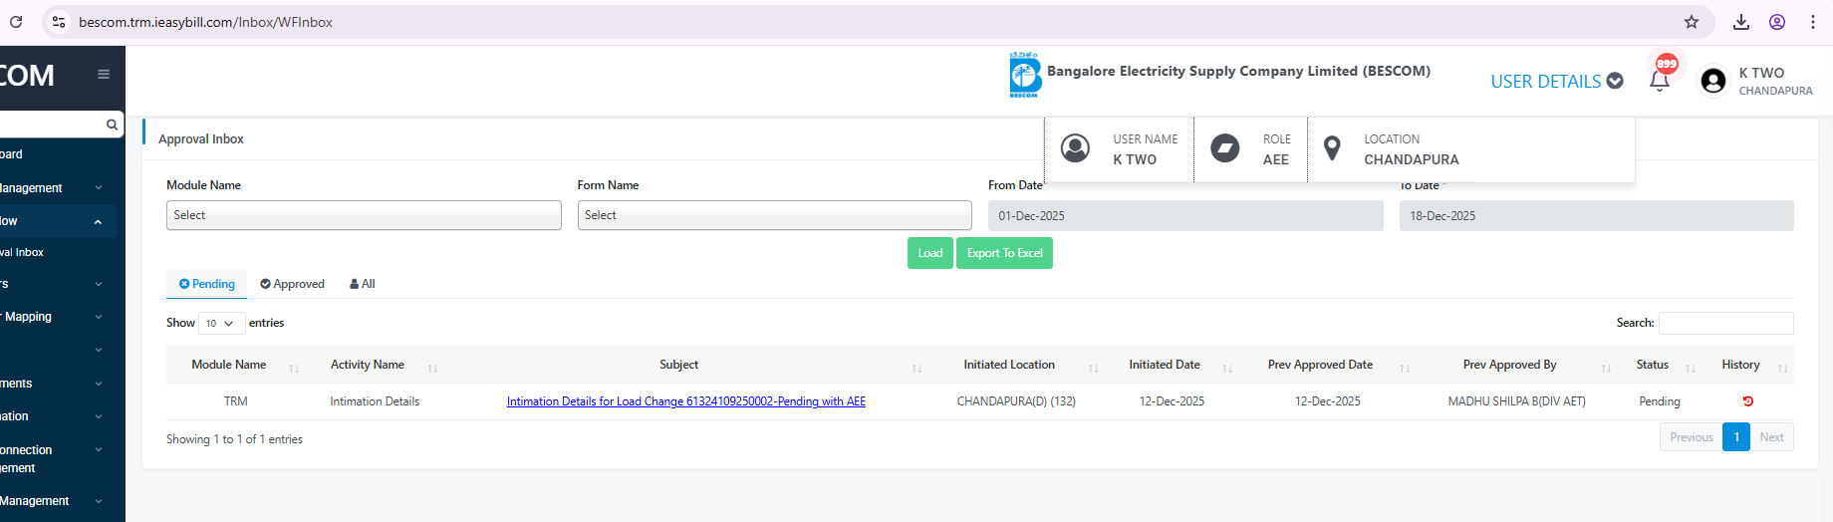Sort by Activity Name column arrows
Viewport: 1833px width, 522px height.
coord(432,369)
